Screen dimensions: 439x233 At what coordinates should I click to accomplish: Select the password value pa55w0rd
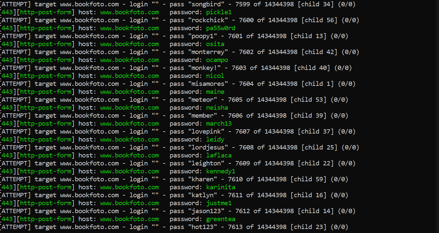[x=221, y=28]
